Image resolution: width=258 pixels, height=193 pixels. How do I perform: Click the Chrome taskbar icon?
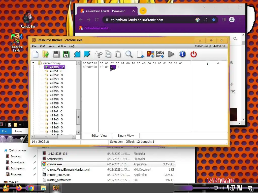pyautogui.click(x=31, y=188)
